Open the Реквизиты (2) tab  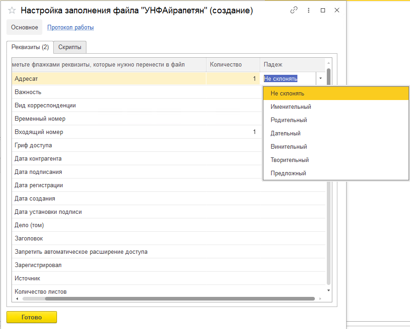(x=30, y=47)
